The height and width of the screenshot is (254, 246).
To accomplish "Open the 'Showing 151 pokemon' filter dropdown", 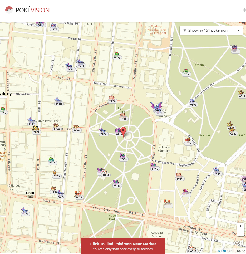I will click(x=211, y=31).
